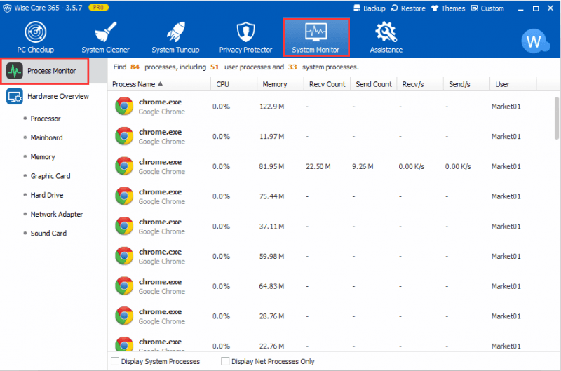This screenshot has height=371, width=561.
Task: Select Graphic Card in hardware list
Action: pos(50,176)
